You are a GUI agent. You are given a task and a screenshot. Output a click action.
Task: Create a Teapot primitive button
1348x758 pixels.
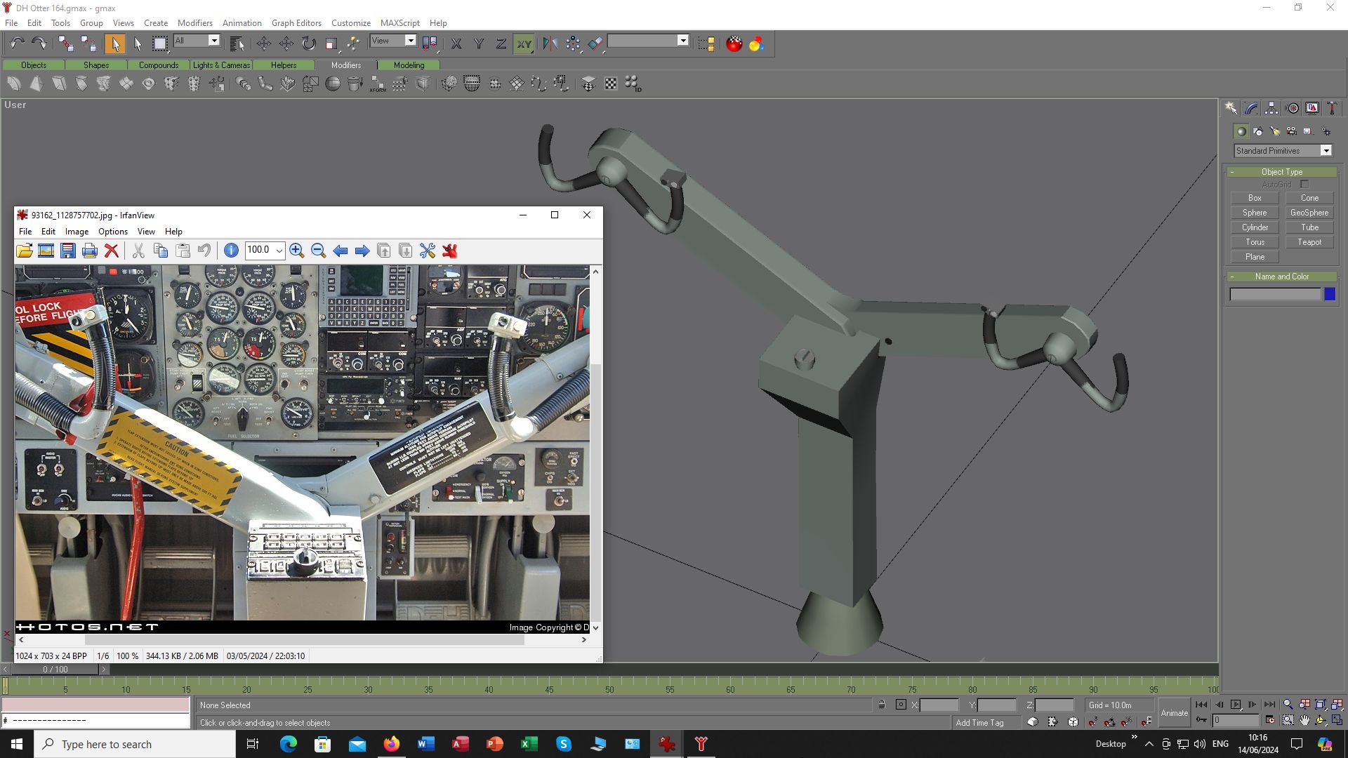1309,242
